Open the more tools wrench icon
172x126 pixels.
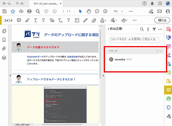(x=169, y=116)
